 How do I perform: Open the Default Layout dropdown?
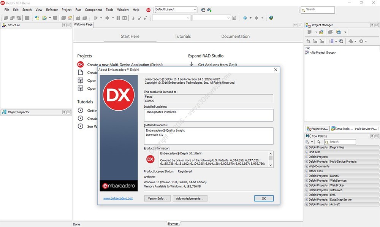195,10
